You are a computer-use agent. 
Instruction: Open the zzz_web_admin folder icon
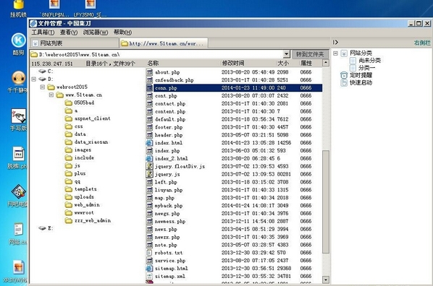[69, 221]
